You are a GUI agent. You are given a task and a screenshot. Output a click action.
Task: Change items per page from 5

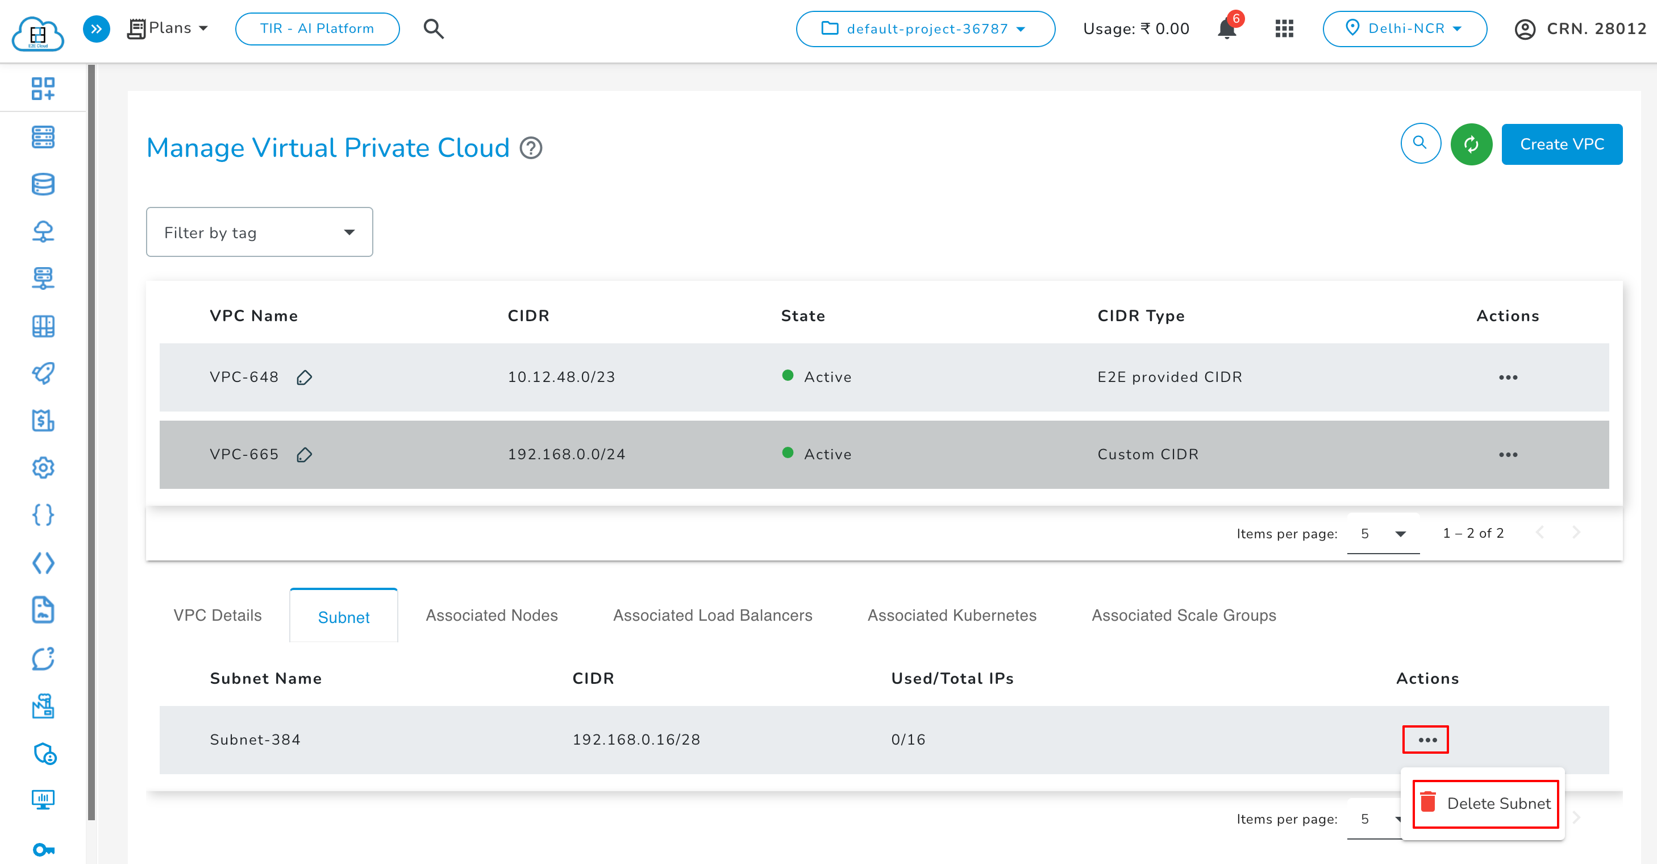1383,533
